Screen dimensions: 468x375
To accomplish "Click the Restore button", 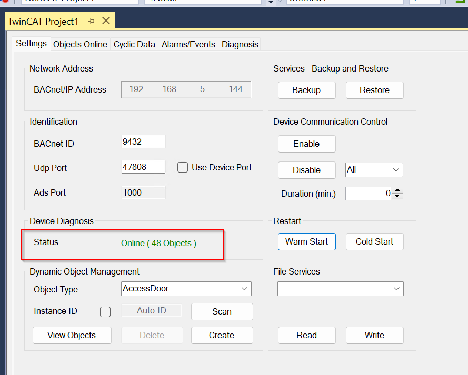I will click(375, 90).
